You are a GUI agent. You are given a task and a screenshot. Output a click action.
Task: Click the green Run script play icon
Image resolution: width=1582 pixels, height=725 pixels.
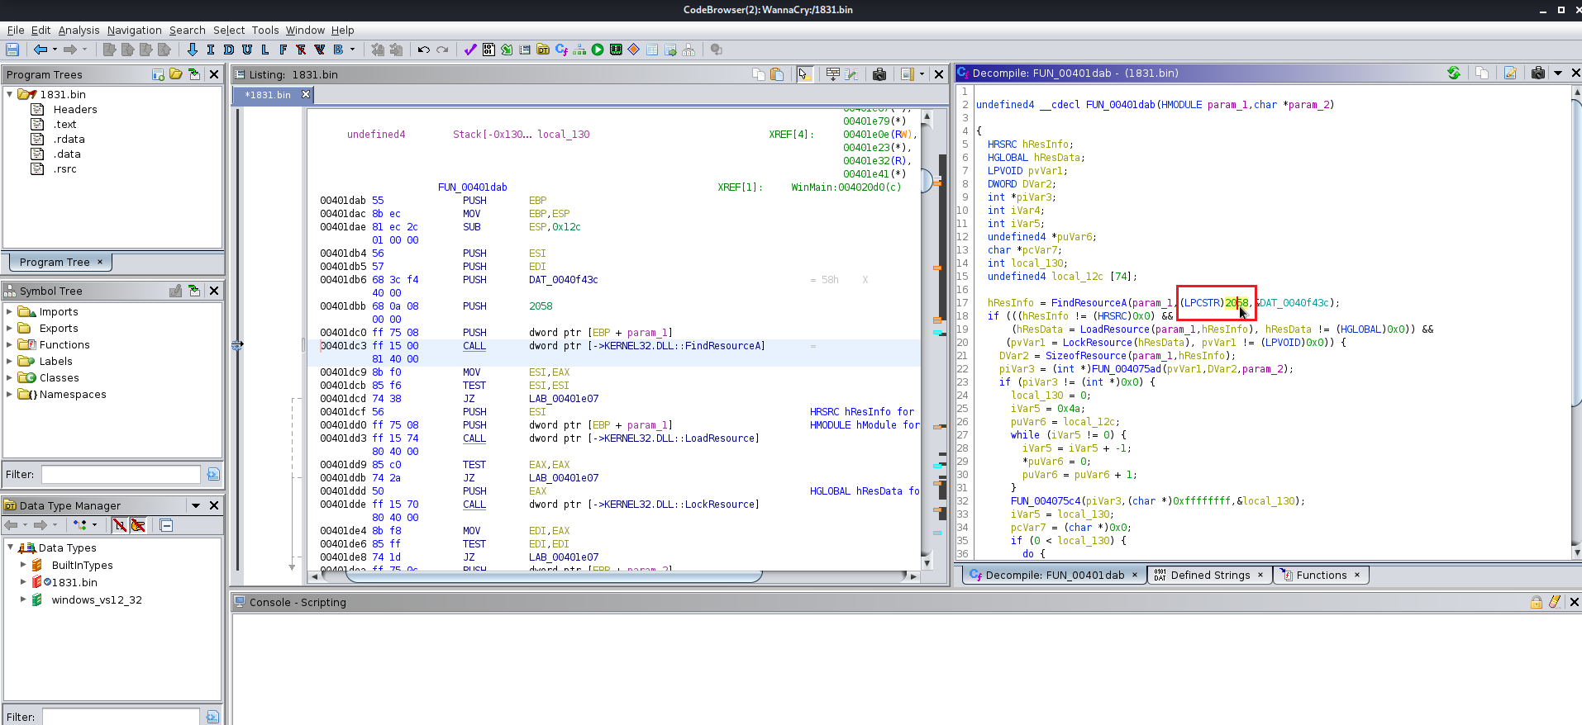(598, 50)
